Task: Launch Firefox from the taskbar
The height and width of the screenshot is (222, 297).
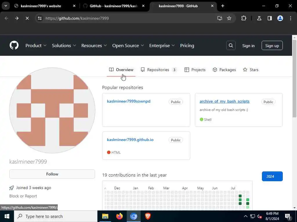Action: [119, 216]
